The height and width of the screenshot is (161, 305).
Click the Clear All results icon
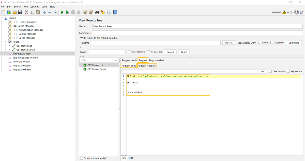[x=90, y=12]
